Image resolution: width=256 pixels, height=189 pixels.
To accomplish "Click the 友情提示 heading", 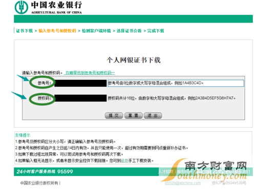I will point(23,135).
